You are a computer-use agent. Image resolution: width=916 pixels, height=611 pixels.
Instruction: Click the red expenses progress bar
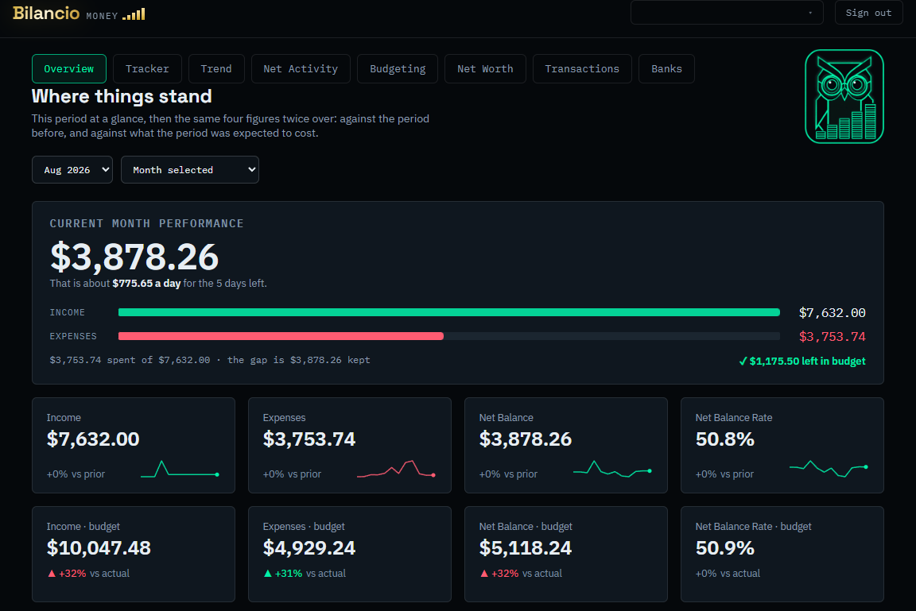[x=281, y=336]
